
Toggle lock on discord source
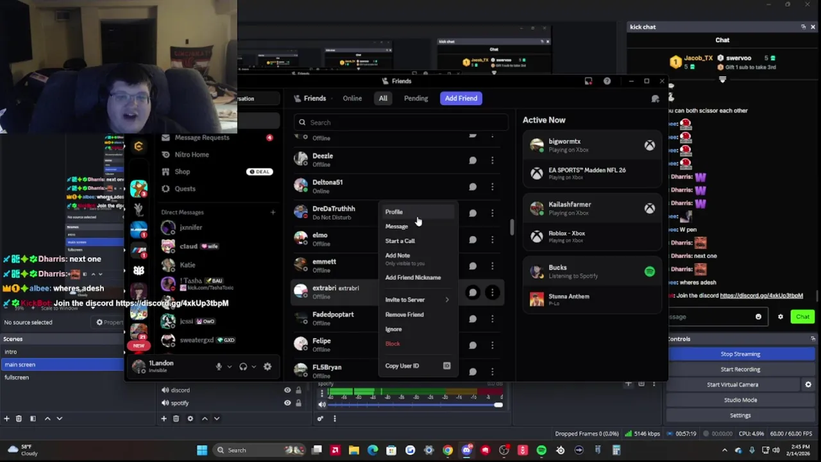tap(298, 390)
